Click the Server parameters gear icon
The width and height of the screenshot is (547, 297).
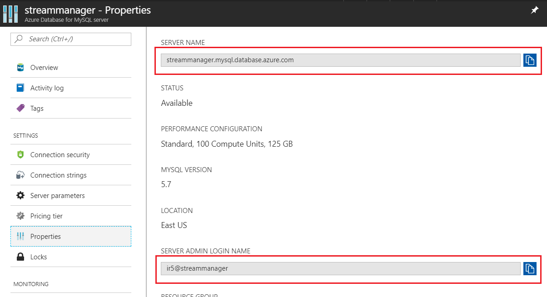tap(20, 195)
